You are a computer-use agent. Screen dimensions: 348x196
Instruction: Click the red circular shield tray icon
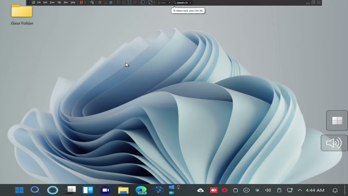[225, 190]
